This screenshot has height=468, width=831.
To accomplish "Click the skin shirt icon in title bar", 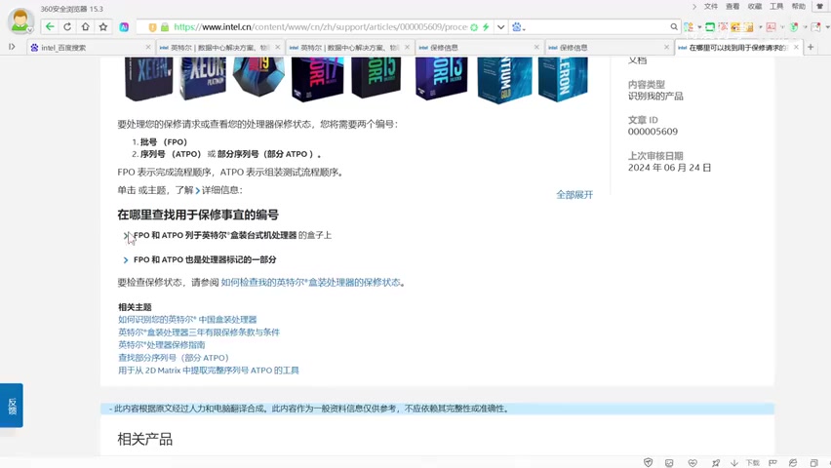I will [820, 7].
